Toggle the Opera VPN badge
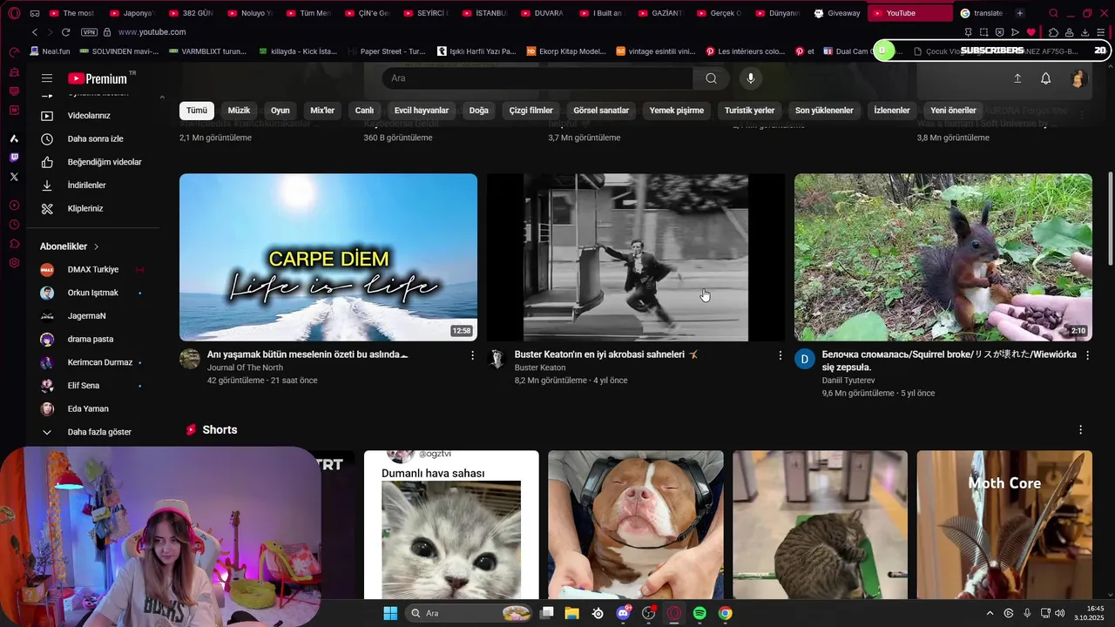Image resolution: width=1115 pixels, height=627 pixels. pos(89,32)
